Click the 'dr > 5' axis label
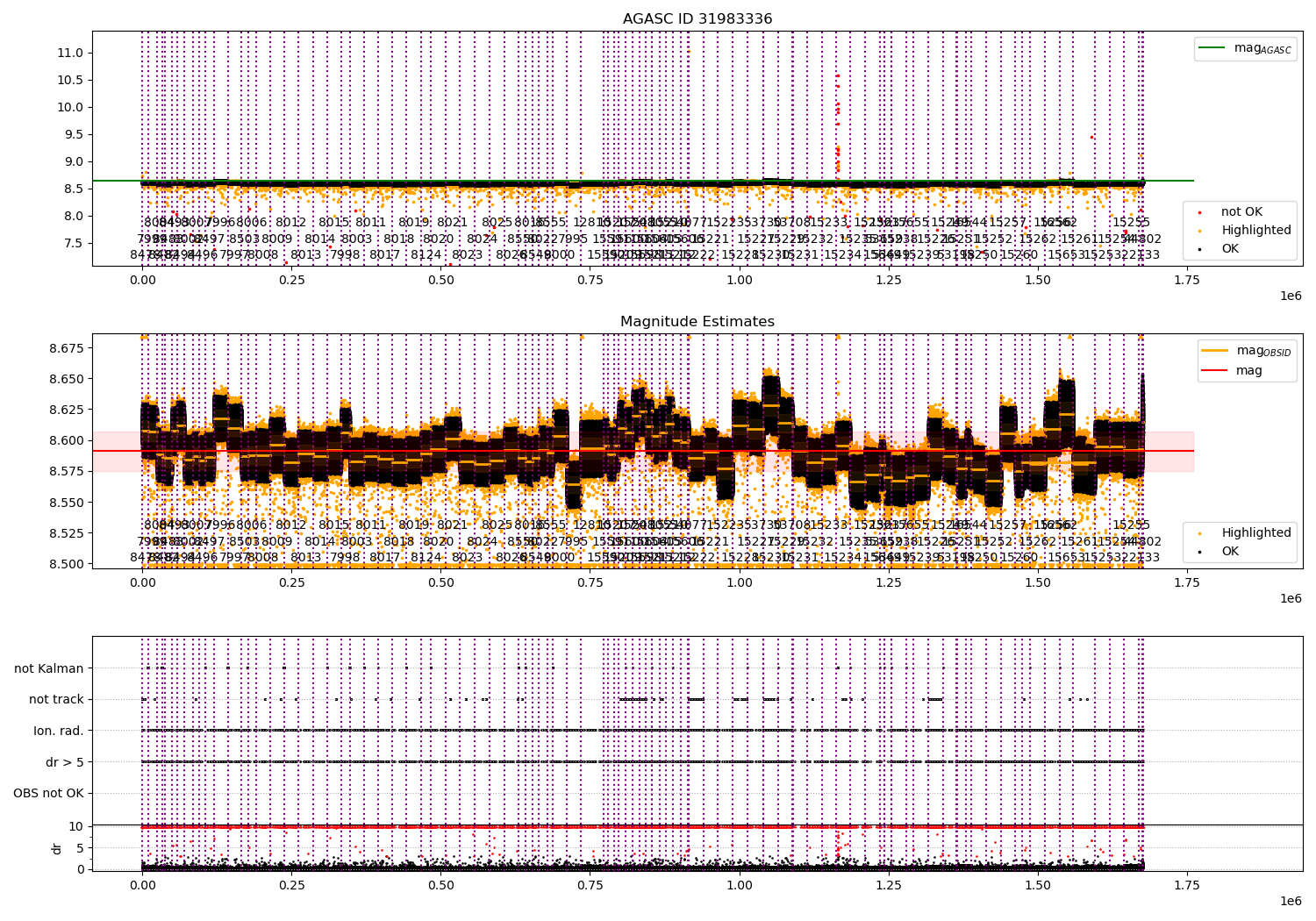 pyautogui.click(x=65, y=762)
